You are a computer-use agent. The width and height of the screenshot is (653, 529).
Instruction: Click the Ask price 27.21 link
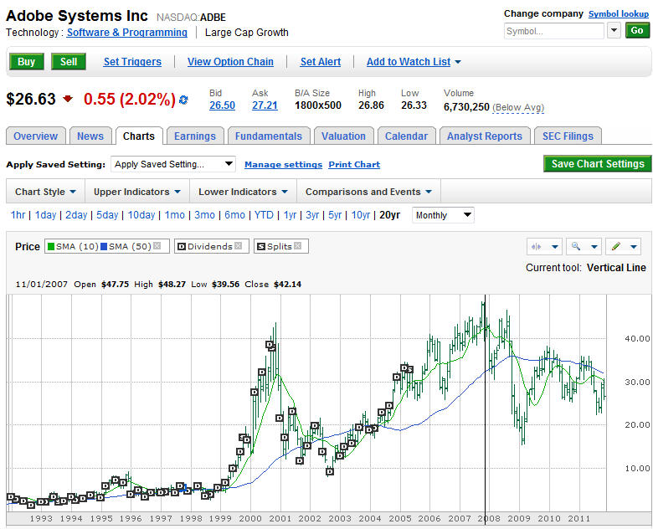point(265,105)
